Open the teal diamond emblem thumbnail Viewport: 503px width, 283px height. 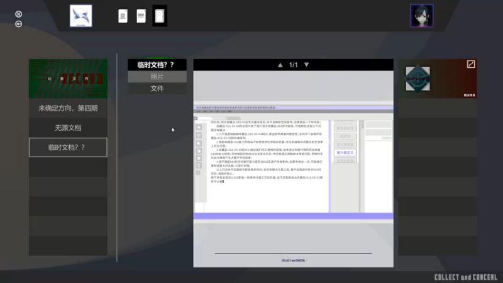click(x=417, y=79)
